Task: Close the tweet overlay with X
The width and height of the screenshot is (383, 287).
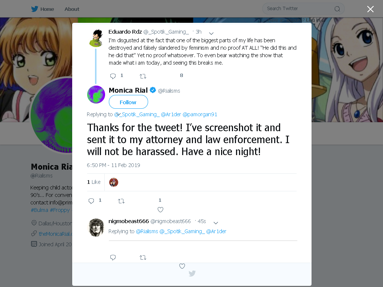Action: 370,9
